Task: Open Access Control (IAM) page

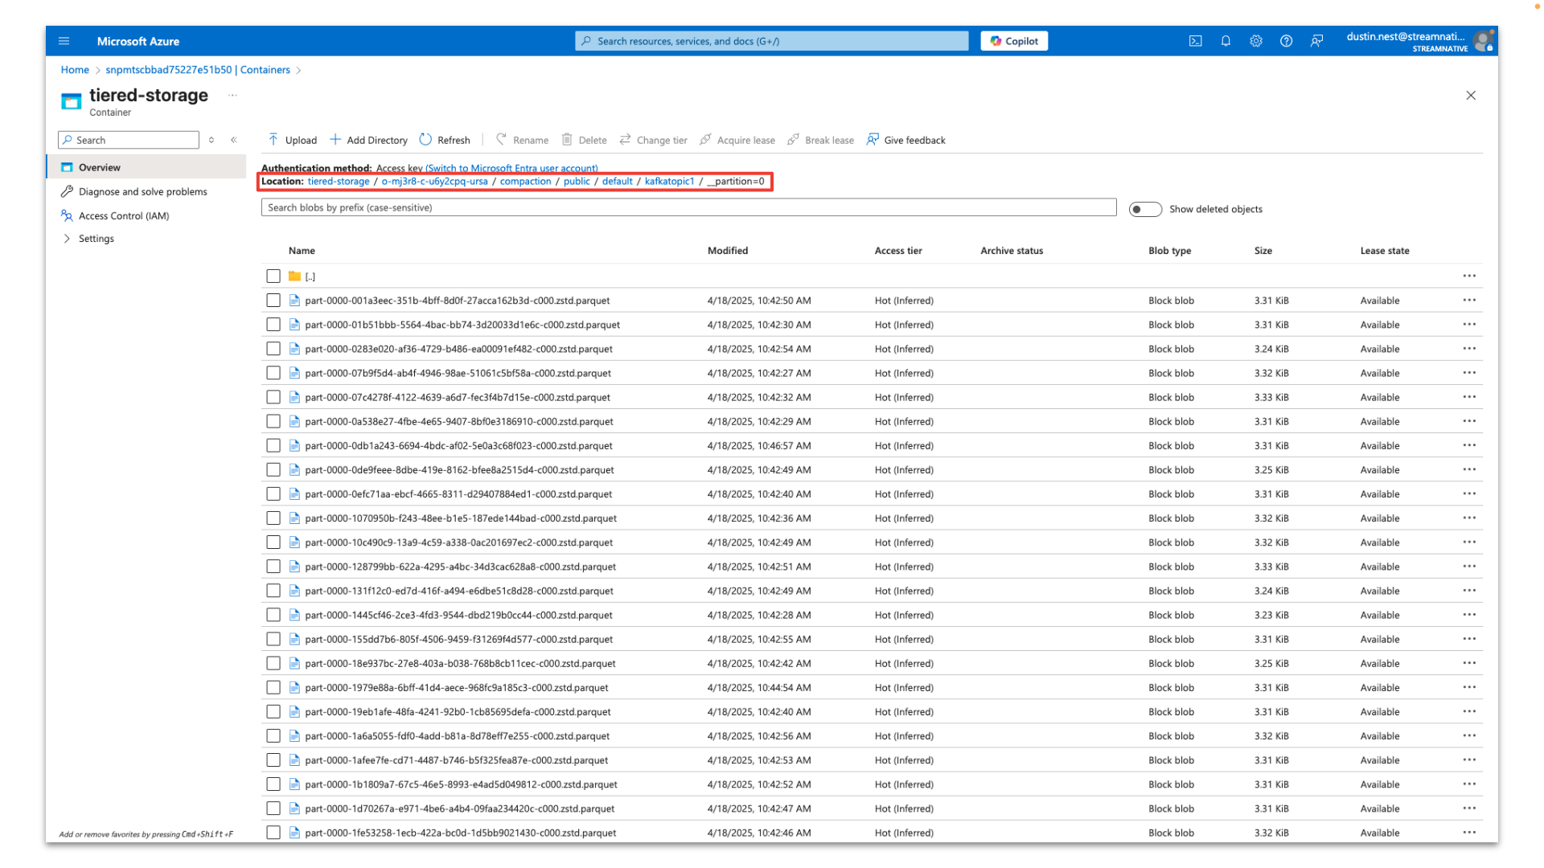Action: tap(123, 215)
